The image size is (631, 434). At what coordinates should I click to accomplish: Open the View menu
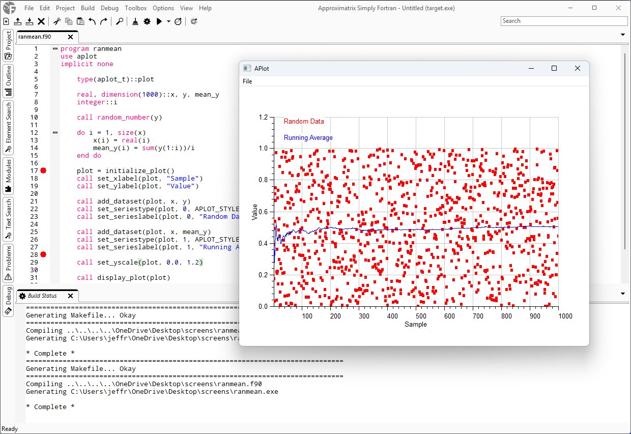click(186, 8)
